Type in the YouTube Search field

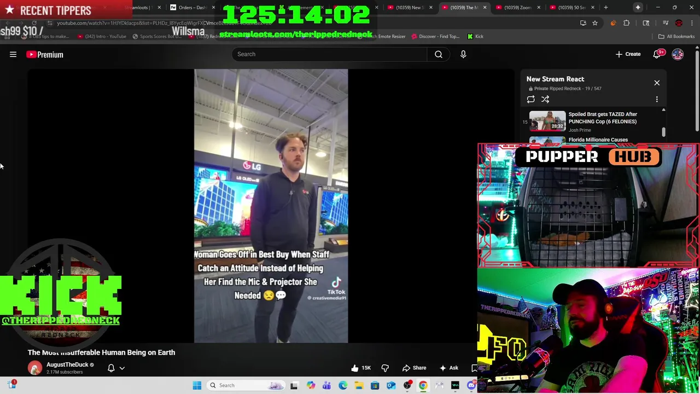tap(330, 54)
